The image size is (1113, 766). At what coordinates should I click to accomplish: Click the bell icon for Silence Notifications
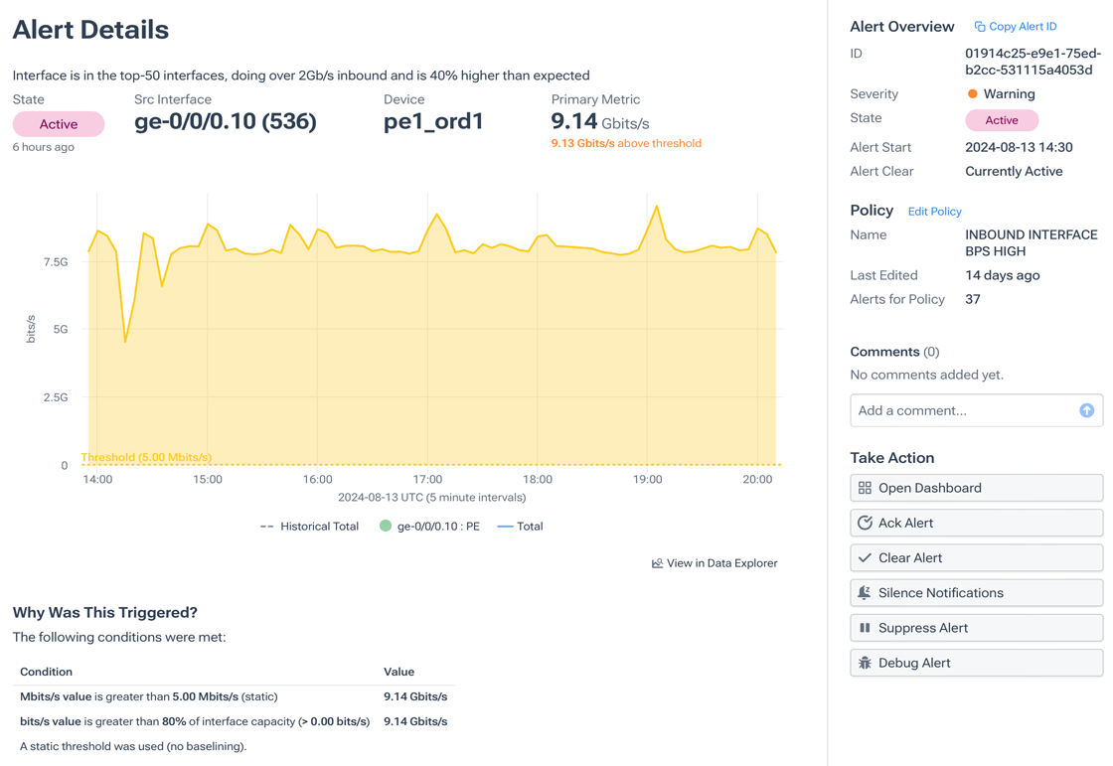(x=864, y=592)
